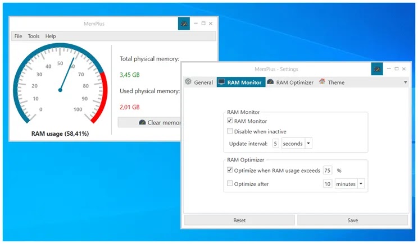Click the RAM usage (58,41%) label
This screenshot has width=418, height=244.
point(60,133)
